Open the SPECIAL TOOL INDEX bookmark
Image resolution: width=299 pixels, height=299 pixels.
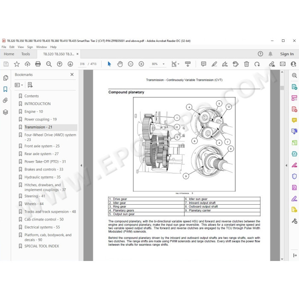(x=41, y=246)
